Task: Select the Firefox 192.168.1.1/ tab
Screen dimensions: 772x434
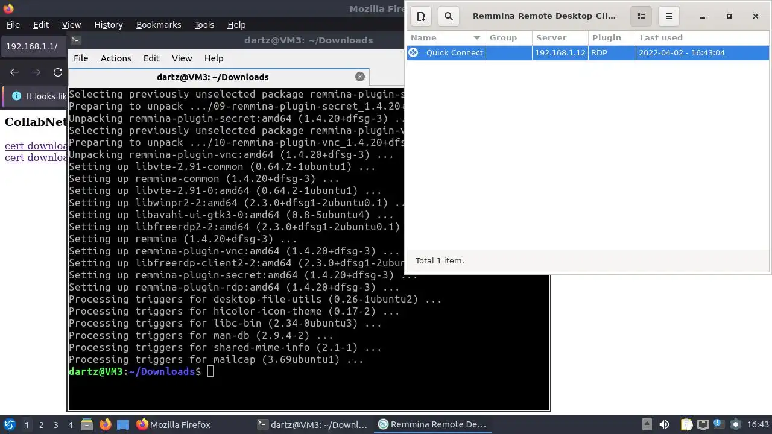Action: [34, 46]
